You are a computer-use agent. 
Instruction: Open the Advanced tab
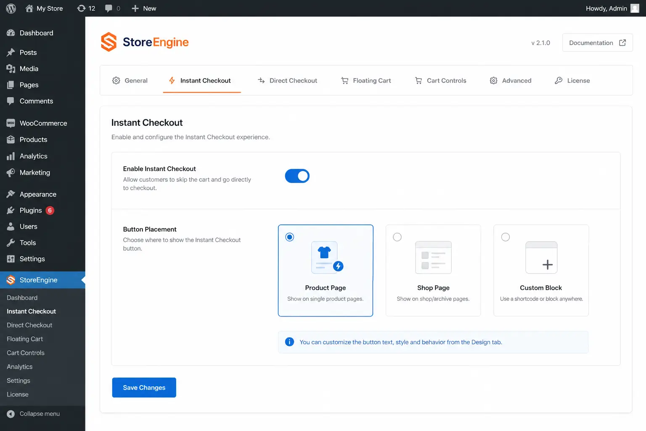coord(511,80)
